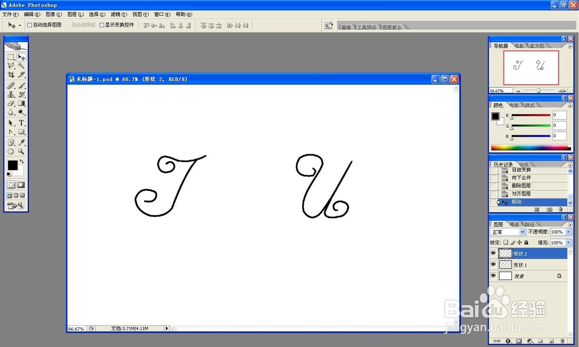Hide the 形状 1 layer eye

click(x=493, y=264)
